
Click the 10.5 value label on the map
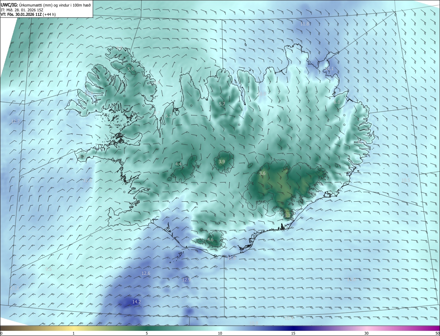(406, 180)
